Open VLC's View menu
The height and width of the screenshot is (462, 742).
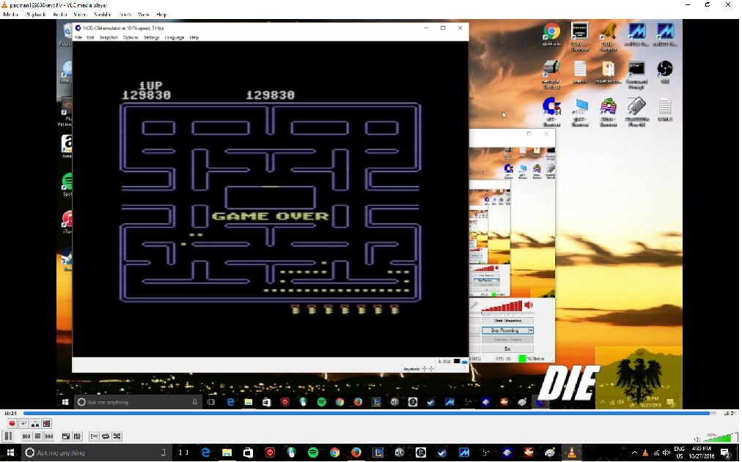(x=143, y=15)
